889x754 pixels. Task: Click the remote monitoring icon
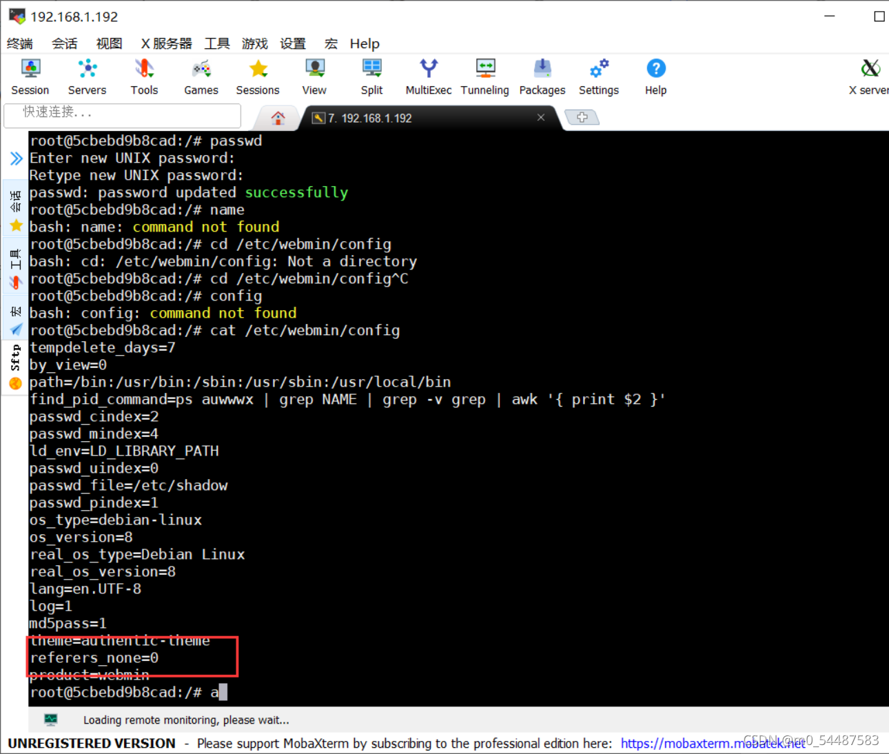[51, 720]
